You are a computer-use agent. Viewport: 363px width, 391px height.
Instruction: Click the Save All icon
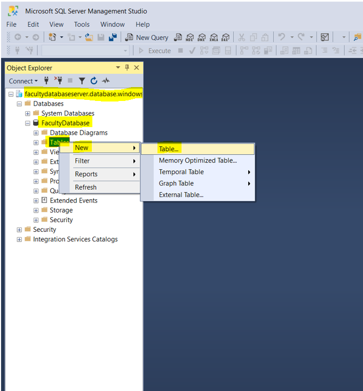(x=113, y=37)
